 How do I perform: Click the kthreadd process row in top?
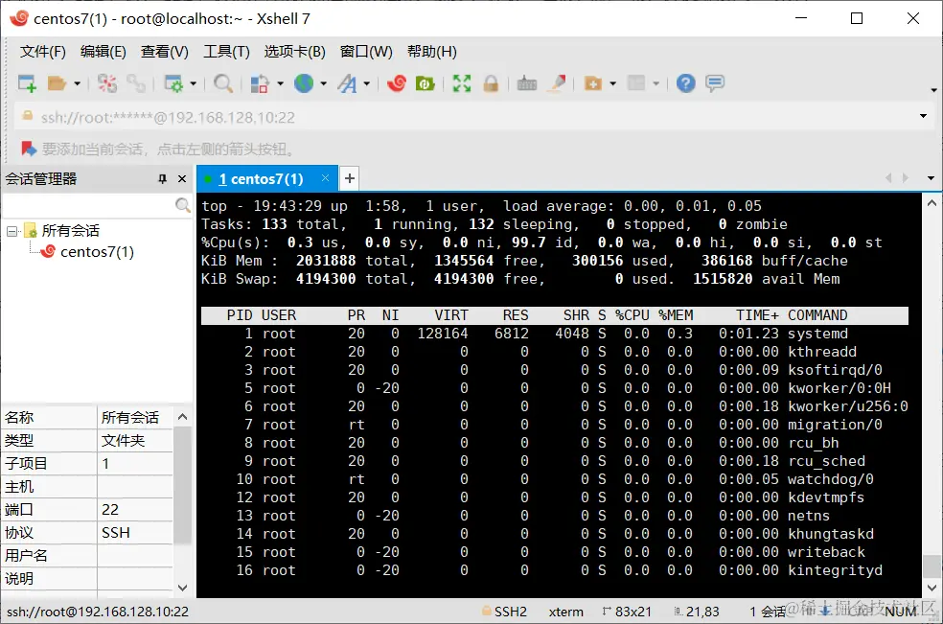(x=555, y=352)
